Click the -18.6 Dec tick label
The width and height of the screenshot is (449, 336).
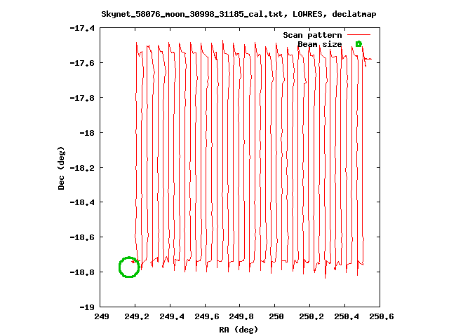coord(82,237)
